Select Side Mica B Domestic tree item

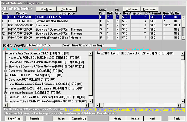[x=46, y=67]
